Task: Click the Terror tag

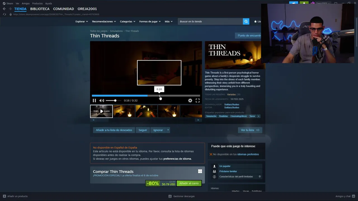Action: (x=252, y=116)
